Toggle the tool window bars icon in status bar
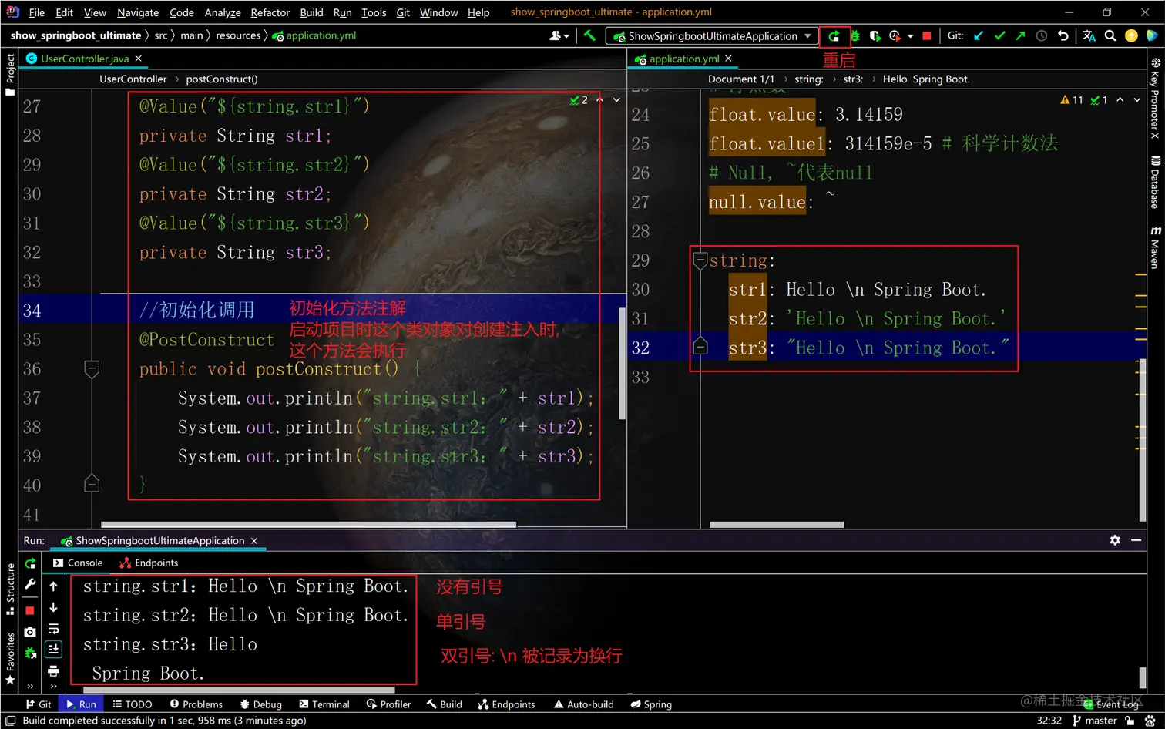Screen dimensions: 1165x729 point(11,721)
